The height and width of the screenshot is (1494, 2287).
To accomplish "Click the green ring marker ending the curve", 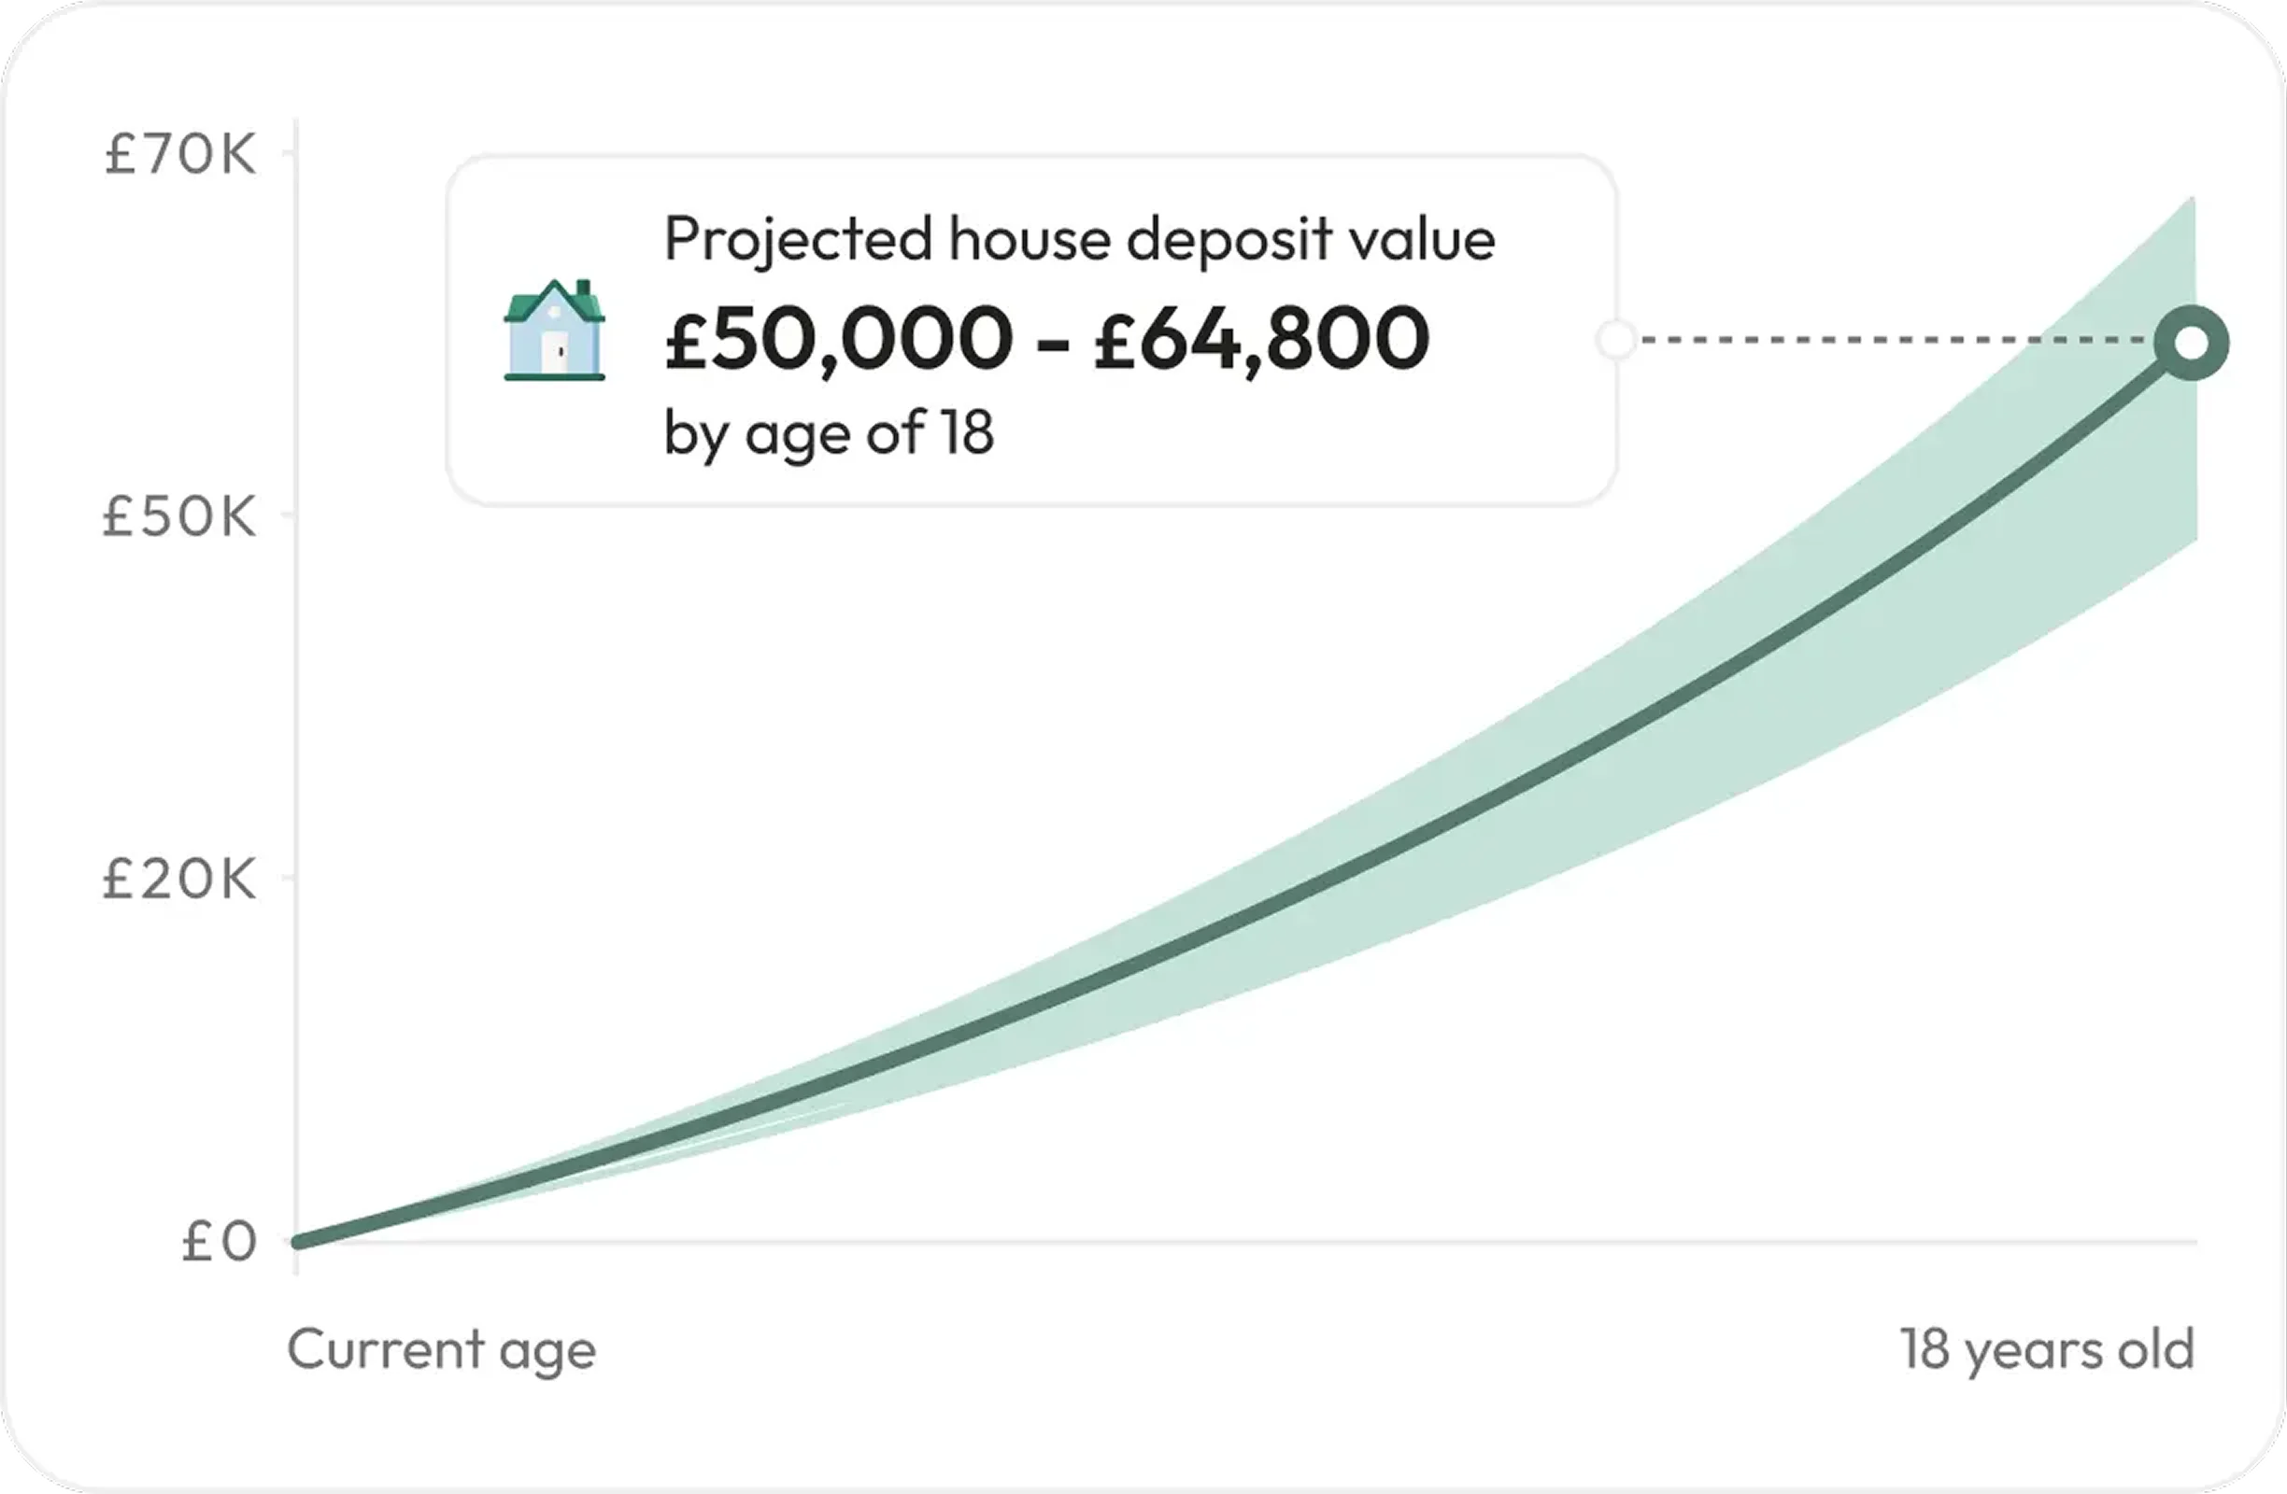I will [x=2191, y=344].
